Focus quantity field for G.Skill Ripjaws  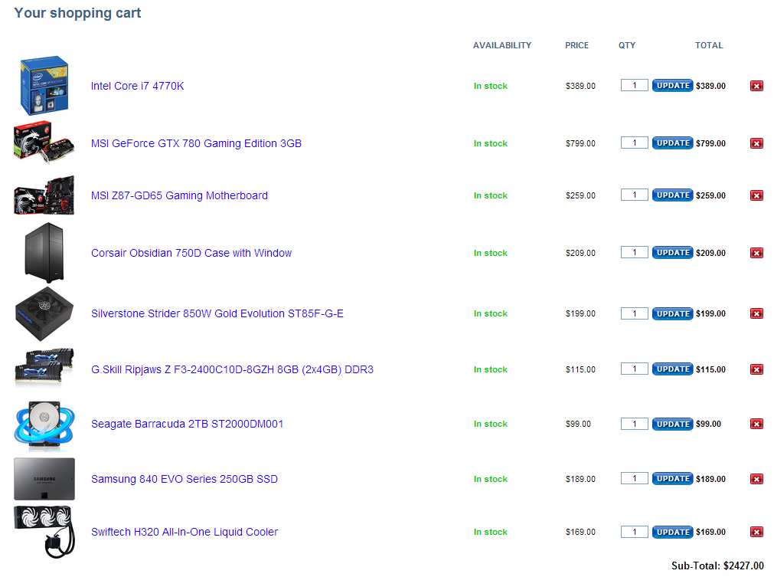pos(635,369)
